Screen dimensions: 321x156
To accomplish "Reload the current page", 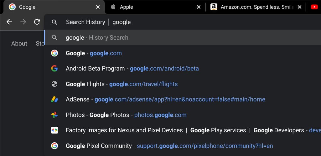I will click(x=37, y=22).
